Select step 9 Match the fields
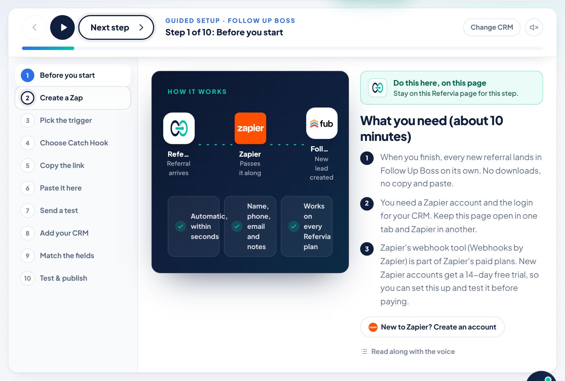 click(73, 256)
